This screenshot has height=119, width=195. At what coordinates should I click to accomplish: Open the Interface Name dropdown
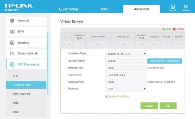coord(126,54)
